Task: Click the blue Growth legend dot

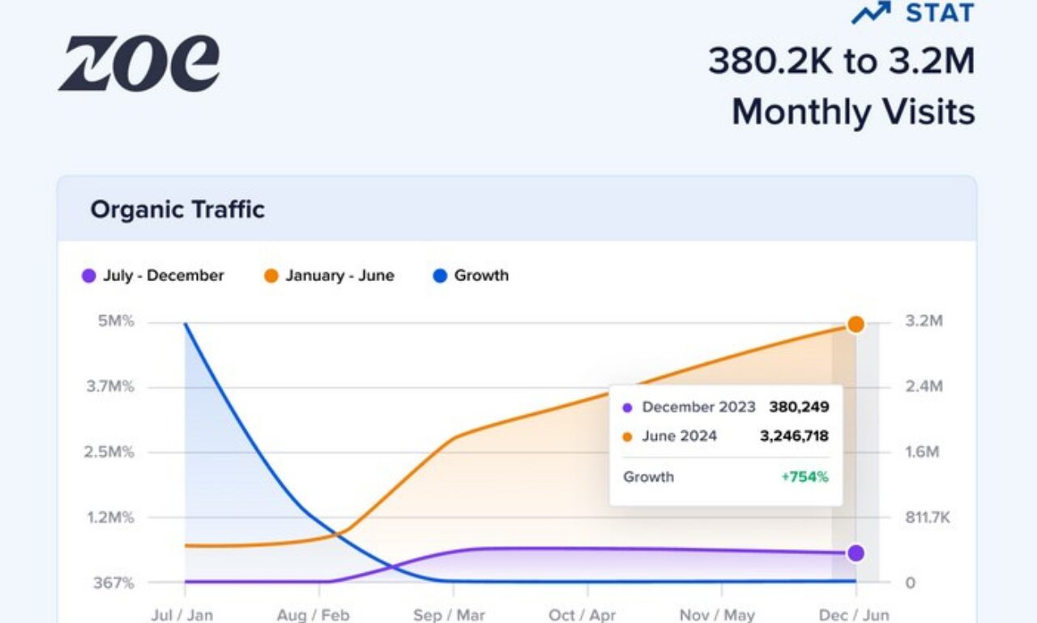Action: [x=440, y=276]
